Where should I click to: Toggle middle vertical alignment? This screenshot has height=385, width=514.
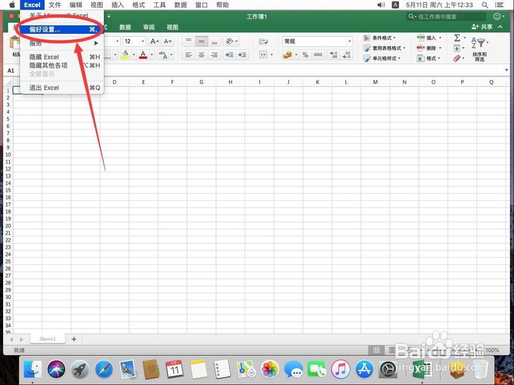pyautogui.click(x=201, y=41)
